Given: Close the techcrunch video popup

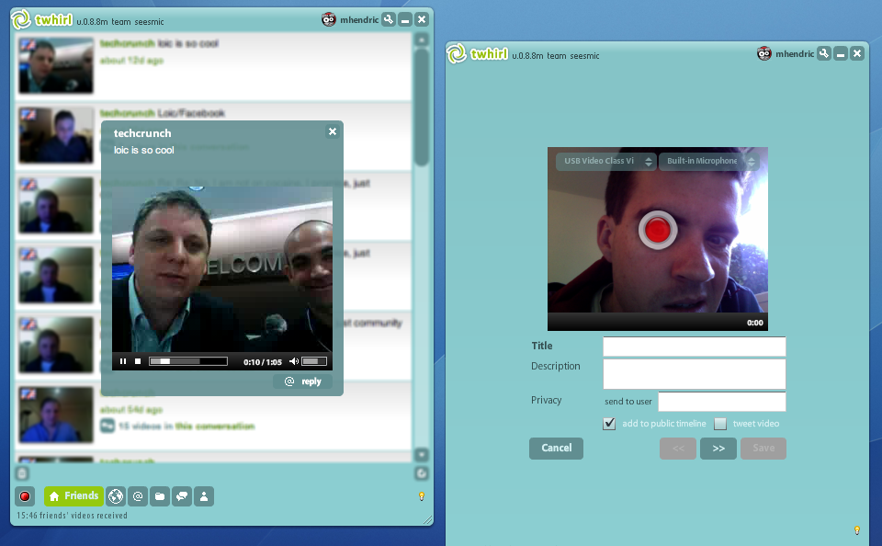Looking at the screenshot, I should (333, 131).
